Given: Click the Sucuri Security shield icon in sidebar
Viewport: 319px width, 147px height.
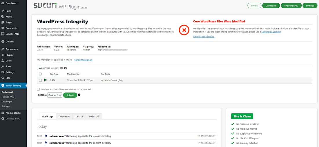Looking at the screenshot, I should 3,86.
